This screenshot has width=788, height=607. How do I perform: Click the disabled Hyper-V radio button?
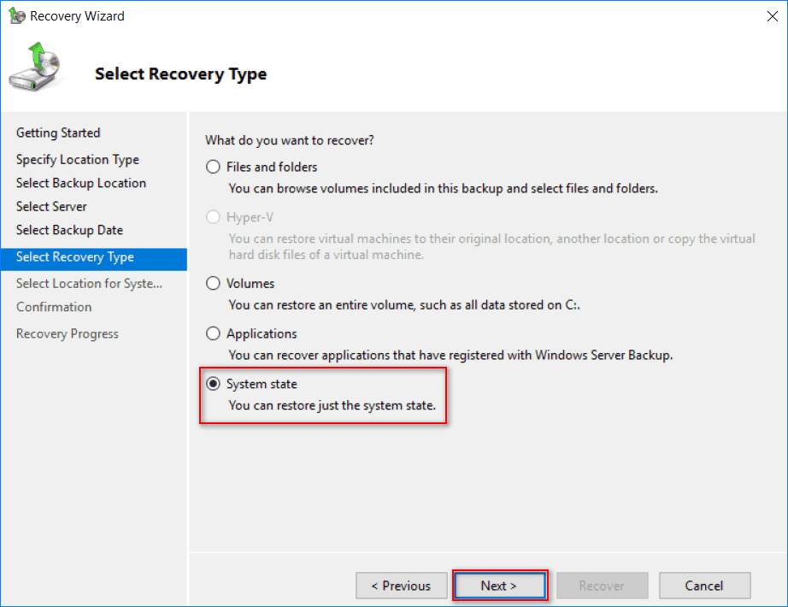[214, 217]
